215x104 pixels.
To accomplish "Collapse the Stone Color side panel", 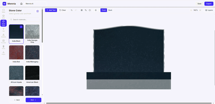I will (x=38, y=11).
